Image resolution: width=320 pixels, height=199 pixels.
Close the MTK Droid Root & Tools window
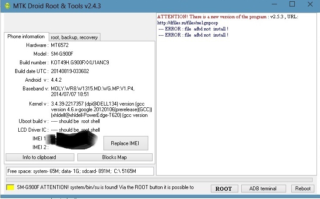tap(311, 4)
